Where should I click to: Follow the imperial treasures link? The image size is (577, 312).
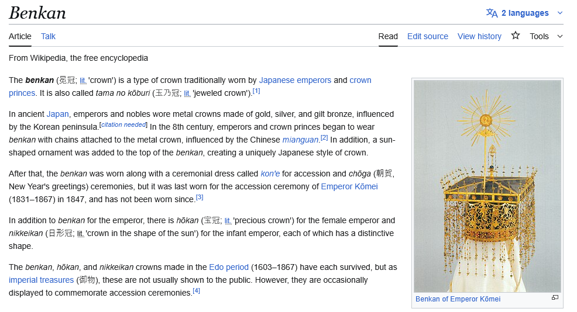[41, 280]
